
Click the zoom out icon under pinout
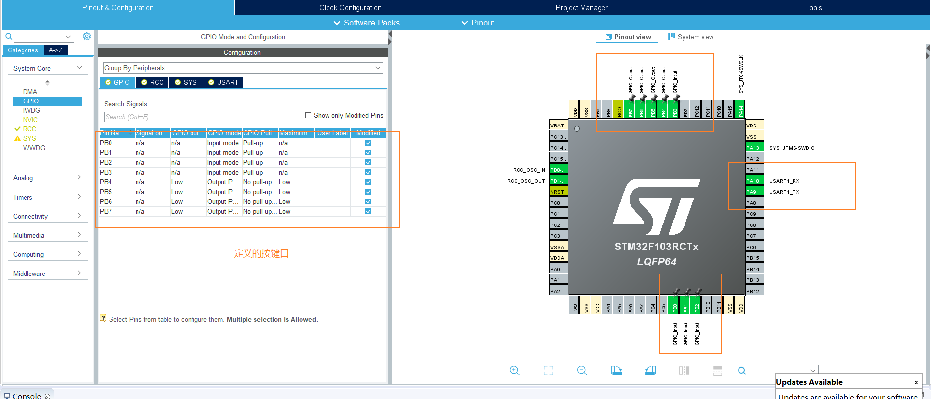point(582,371)
